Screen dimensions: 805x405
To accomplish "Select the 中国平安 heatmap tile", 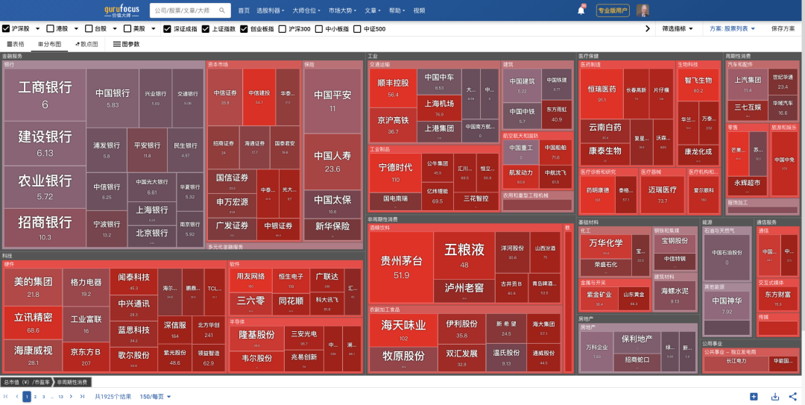I will (332, 101).
